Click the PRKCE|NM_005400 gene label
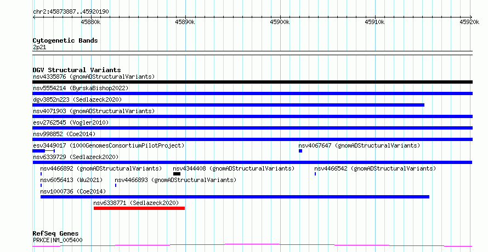Screen dimensions: 488x252 point(58,240)
